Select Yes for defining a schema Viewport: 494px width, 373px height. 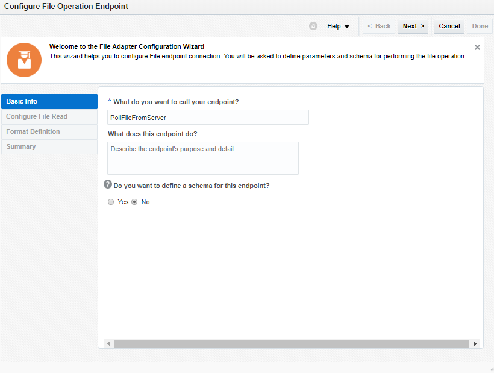[111, 202]
